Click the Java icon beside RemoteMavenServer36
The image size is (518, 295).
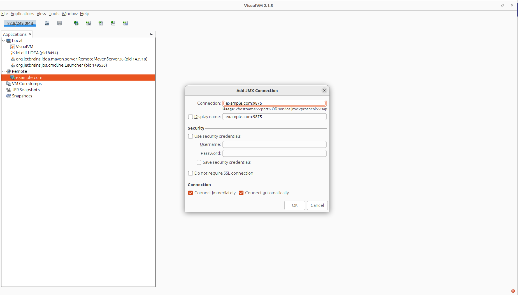tap(13, 59)
